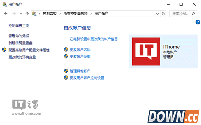This screenshot has width=201, height=125.
Task: Open 管理你的凭据 link
Action: [x=19, y=36]
